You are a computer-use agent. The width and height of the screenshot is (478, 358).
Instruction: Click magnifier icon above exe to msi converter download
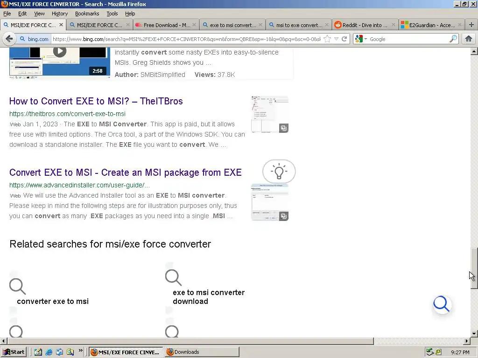click(x=173, y=278)
